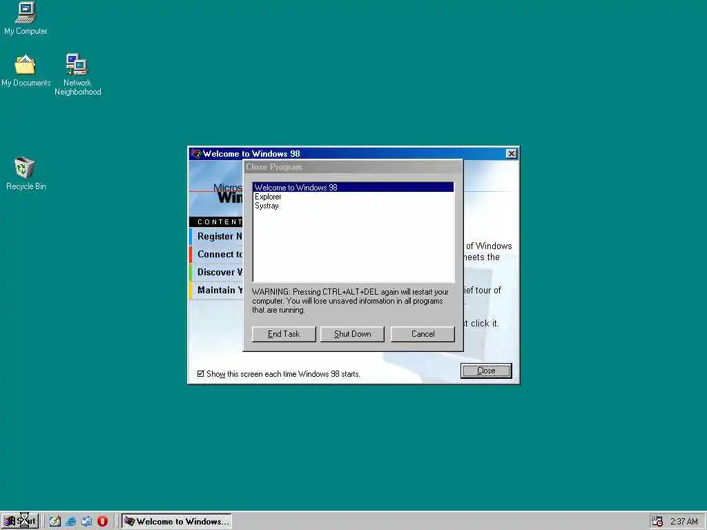
Task: Cancel the Close Program dialog
Action: (x=423, y=334)
